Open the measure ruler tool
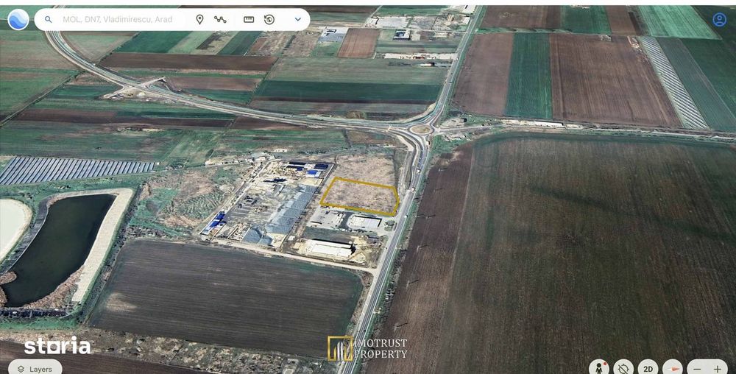736x374 pixels. click(249, 20)
